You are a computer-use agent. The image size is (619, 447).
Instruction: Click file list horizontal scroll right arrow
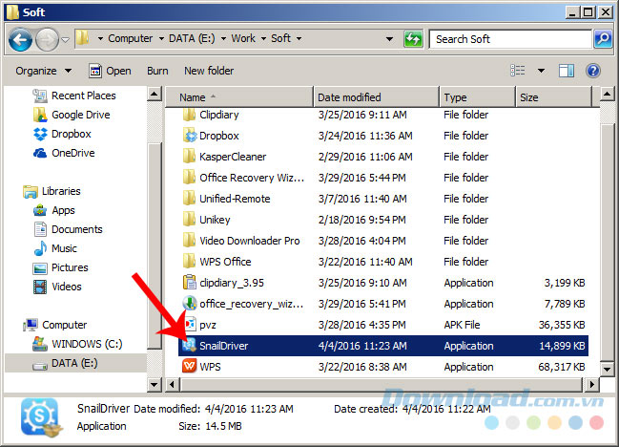591,384
